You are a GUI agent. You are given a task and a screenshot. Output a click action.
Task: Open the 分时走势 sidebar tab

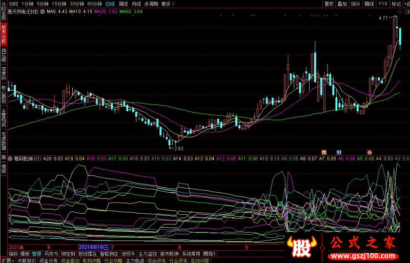(x=4, y=12)
